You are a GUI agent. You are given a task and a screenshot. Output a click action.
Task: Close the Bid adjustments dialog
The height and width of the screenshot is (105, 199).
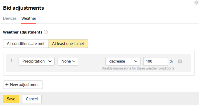pyautogui.click(x=196, y=2)
